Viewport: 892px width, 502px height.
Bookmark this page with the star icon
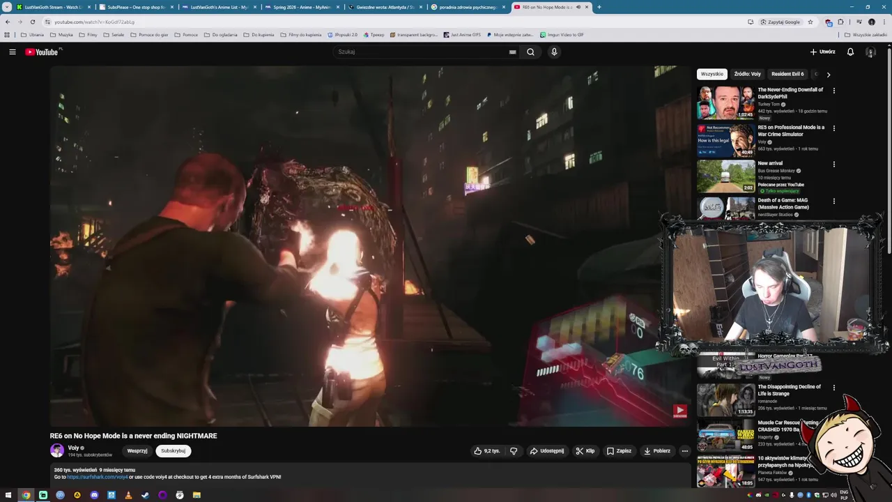point(810,22)
